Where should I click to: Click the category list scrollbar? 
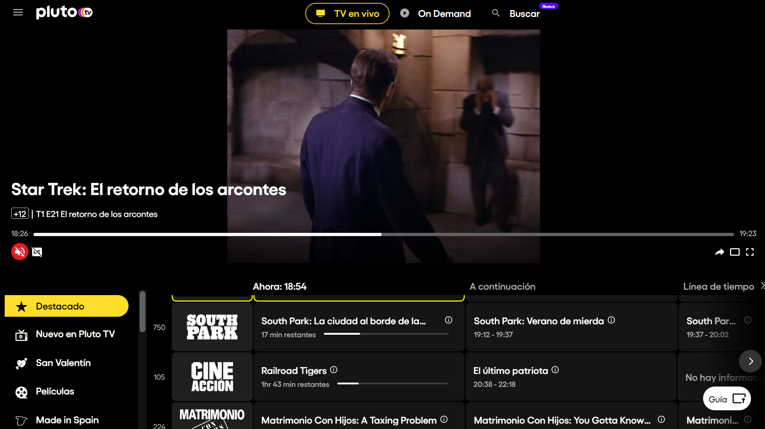click(143, 311)
